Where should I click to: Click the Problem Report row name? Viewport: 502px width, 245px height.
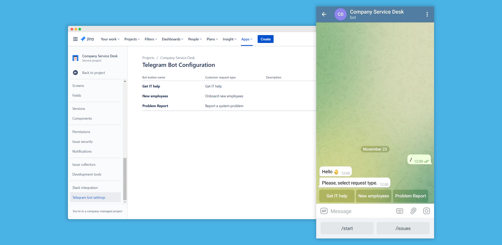(x=155, y=106)
